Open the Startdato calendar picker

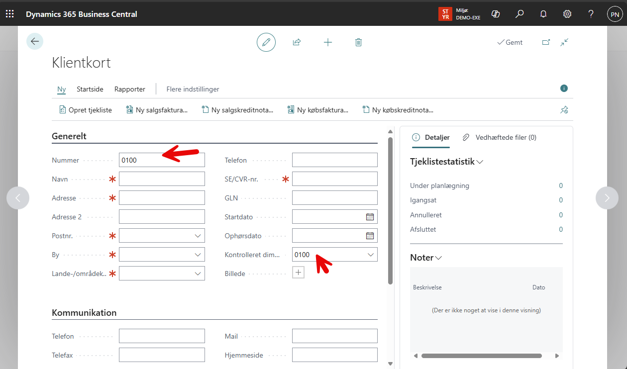tap(370, 217)
